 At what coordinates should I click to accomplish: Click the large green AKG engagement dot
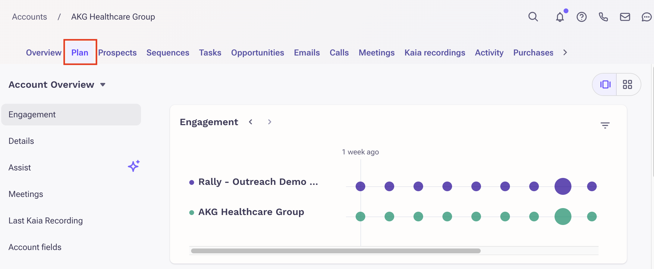tap(563, 217)
